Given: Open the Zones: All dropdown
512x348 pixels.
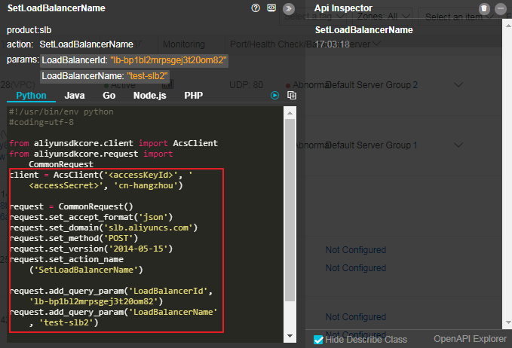Looking at the screenshot, I should click(x=384, y=17).
